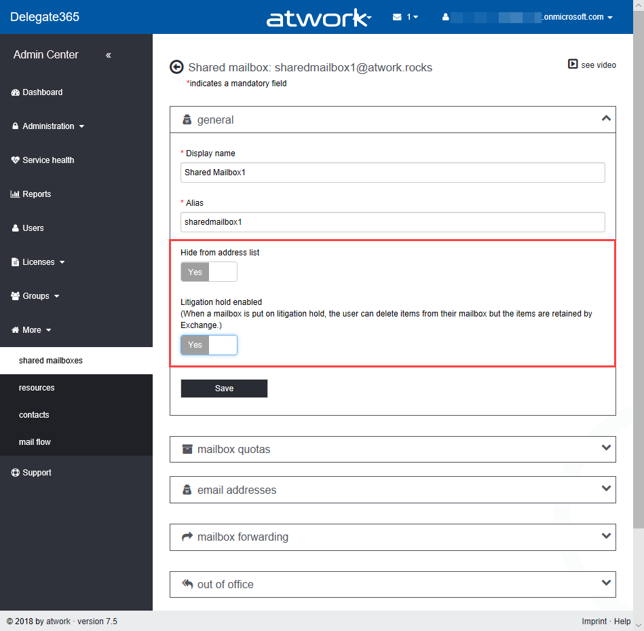The image size is (644, 631).
Task: Click the Dashboard icon in sidebar
Action: click(x=16, y=92)
